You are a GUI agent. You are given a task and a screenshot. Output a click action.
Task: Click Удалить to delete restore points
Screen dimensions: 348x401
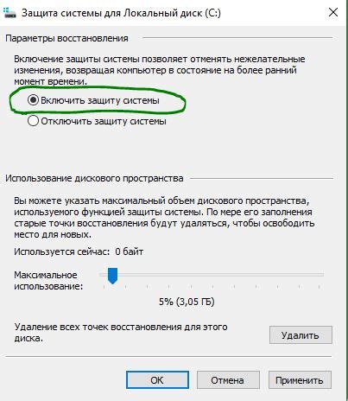tap(301, 335)
